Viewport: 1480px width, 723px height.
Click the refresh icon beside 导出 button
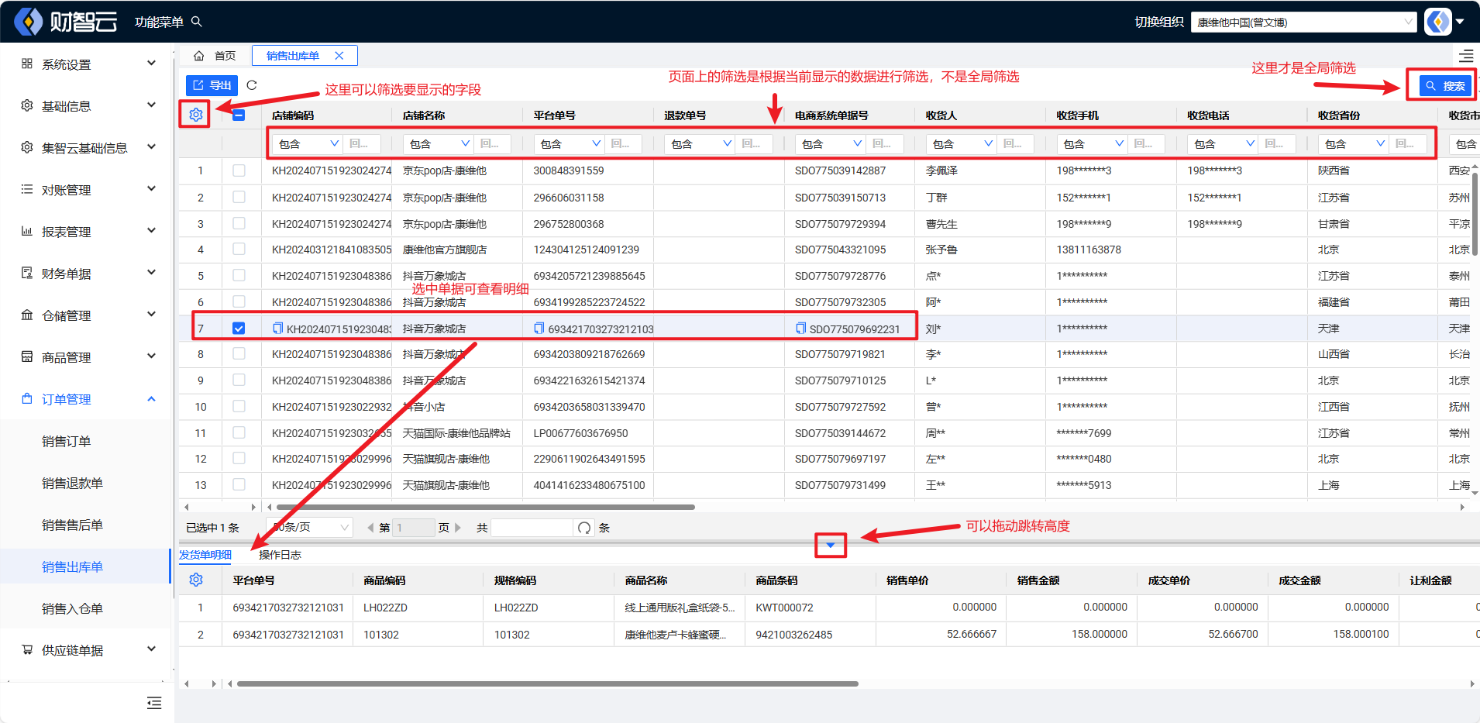(x=252, y=85)
